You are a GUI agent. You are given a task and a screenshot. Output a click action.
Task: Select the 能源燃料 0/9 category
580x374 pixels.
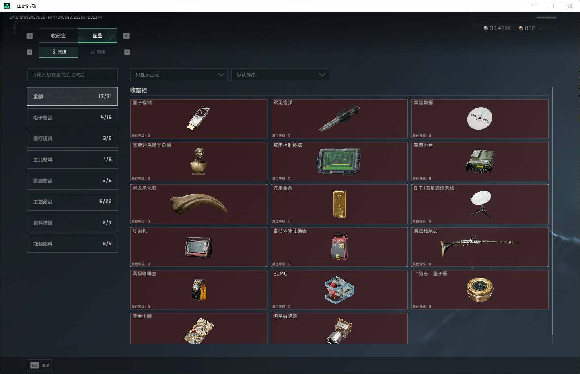[72, 244]
